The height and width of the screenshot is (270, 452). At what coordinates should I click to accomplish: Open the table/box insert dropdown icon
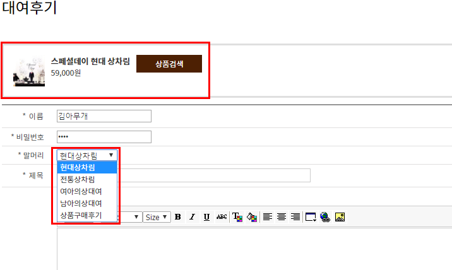click(x=311, y=217)
